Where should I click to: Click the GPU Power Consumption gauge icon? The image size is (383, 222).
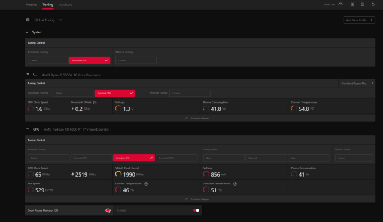click(294, 174)
